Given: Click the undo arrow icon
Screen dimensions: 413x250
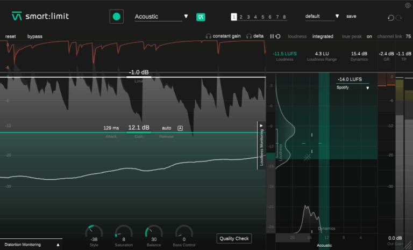Looking at the screenshot, I should coord(390,18).
